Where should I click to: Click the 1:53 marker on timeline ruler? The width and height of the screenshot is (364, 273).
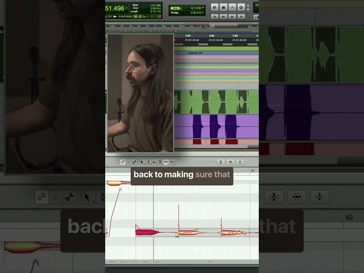coord(188,36)
